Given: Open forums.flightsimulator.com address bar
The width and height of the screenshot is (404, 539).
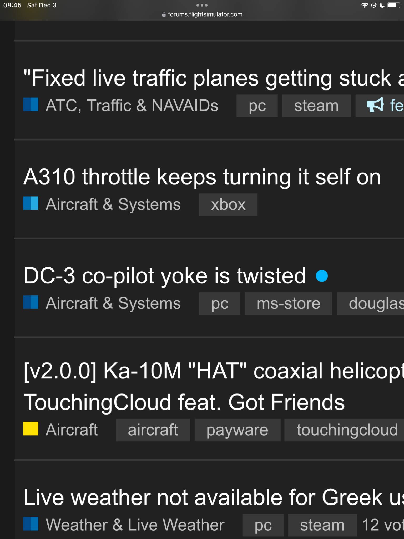Looking at the screenshot, I should (x=205, y=14).
